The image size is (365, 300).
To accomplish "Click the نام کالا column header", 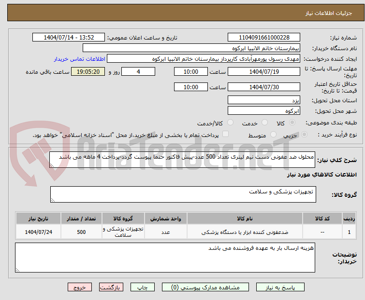I will pos(245,218).
